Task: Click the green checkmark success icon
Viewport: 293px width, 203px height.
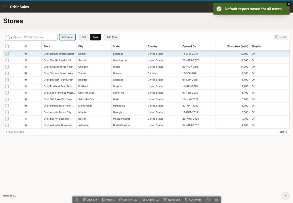Action: click(x=219, y=9)
